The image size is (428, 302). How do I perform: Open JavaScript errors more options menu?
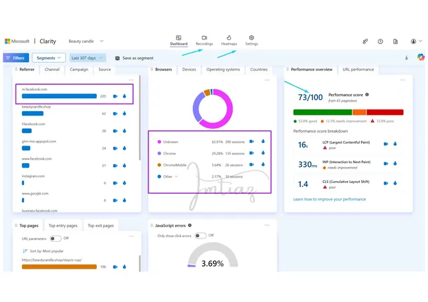tap(267, 225)
